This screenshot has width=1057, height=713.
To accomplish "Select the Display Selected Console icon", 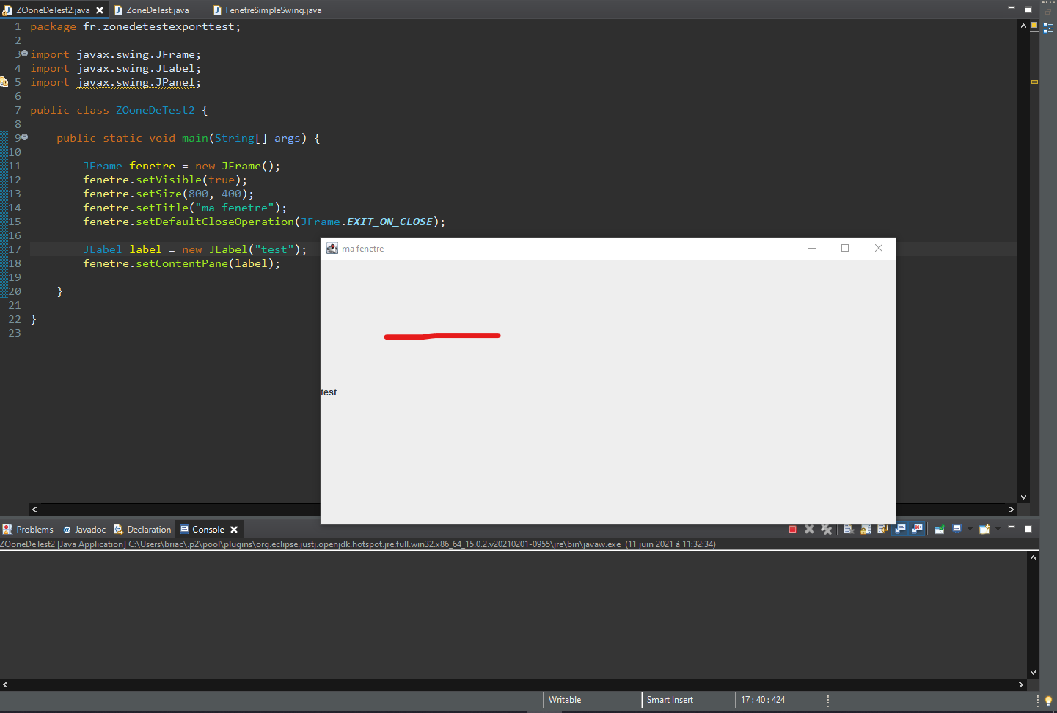I will (x=957, y=529).
